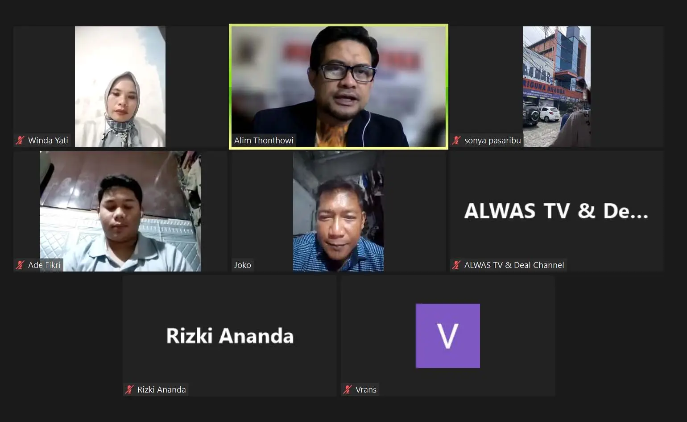Select Ade Fikri's video tile

coord(120,211)
